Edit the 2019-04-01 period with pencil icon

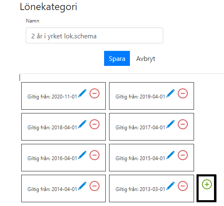pos(170,93)
